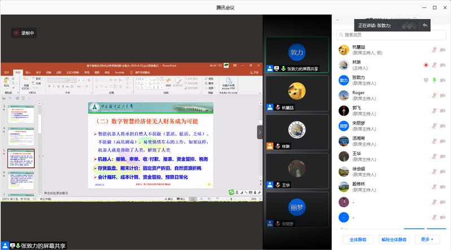Screen dimensions: 451x250
Task: Click the red recording icon beside 林琳
Action: [x=426, y=65]
